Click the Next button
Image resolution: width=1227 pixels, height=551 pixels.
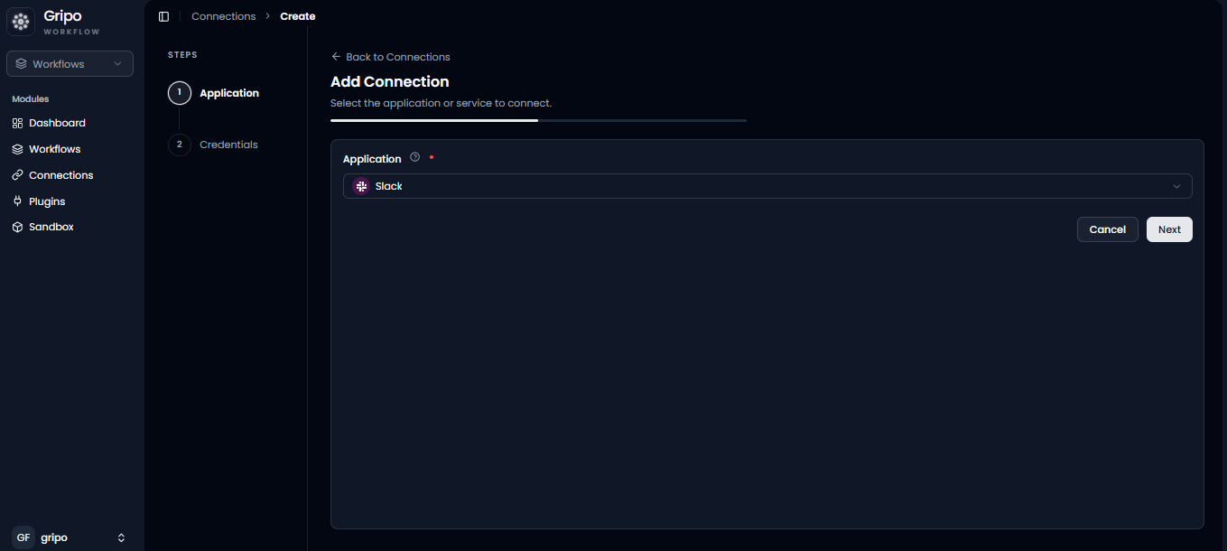(x=1169, y=229)
